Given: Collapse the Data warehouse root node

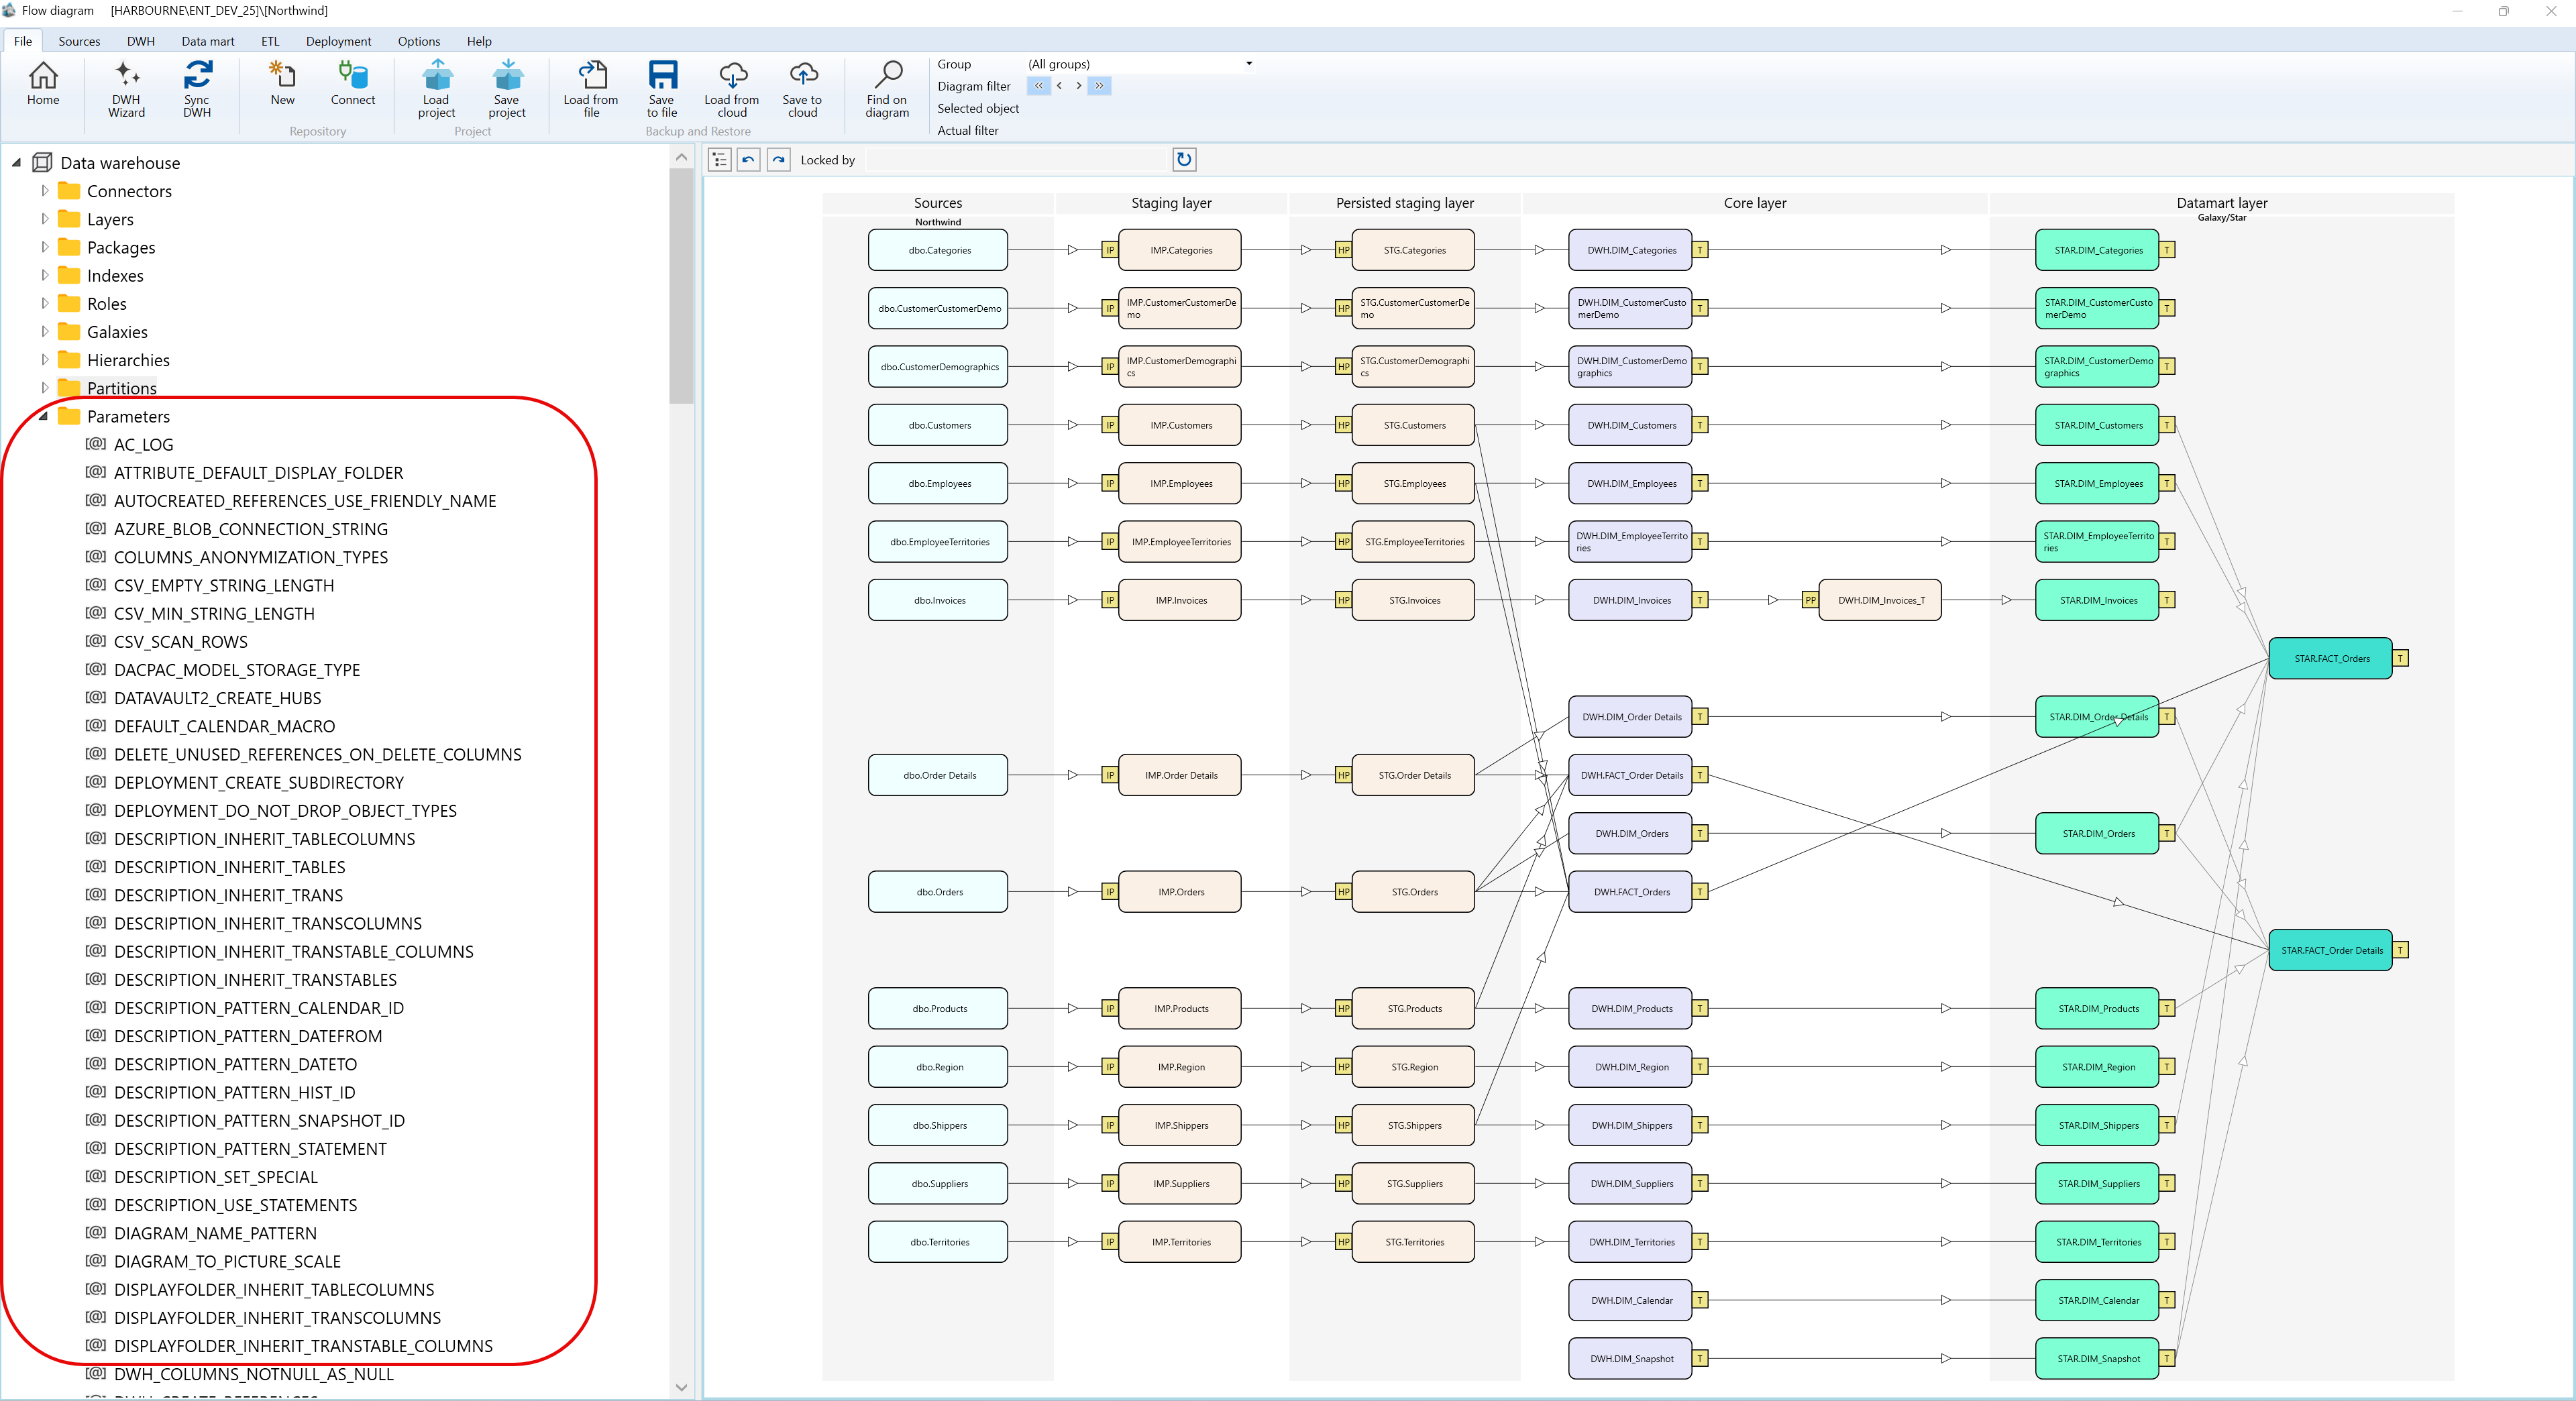Looking at the screenshot, I should 16,162.
